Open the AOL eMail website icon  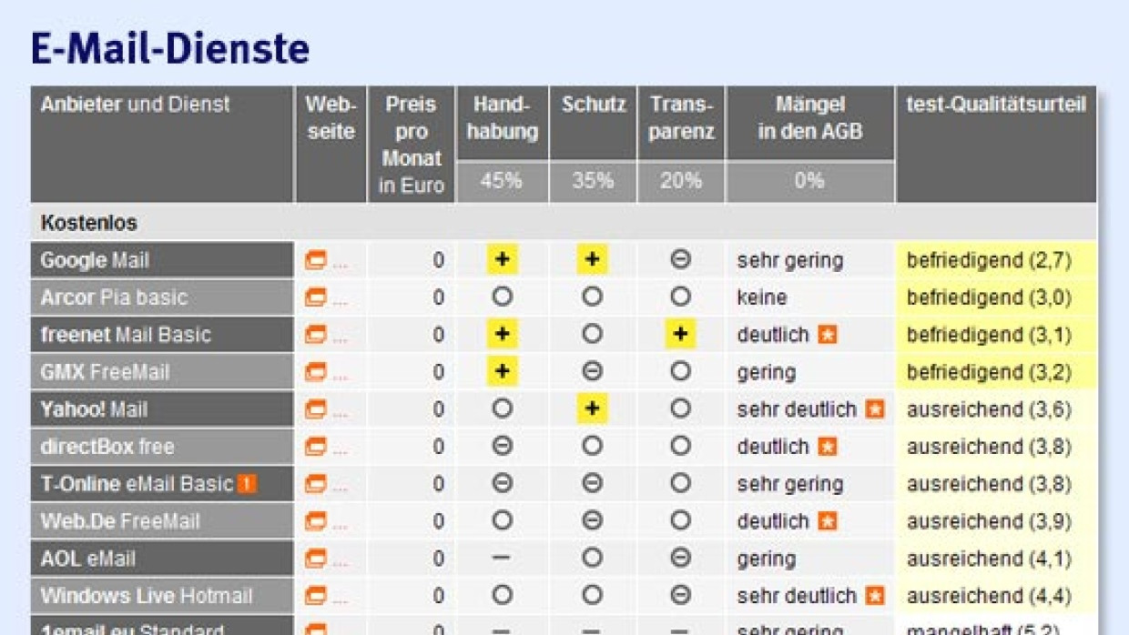pyautogui.click(x=315, y=559)
